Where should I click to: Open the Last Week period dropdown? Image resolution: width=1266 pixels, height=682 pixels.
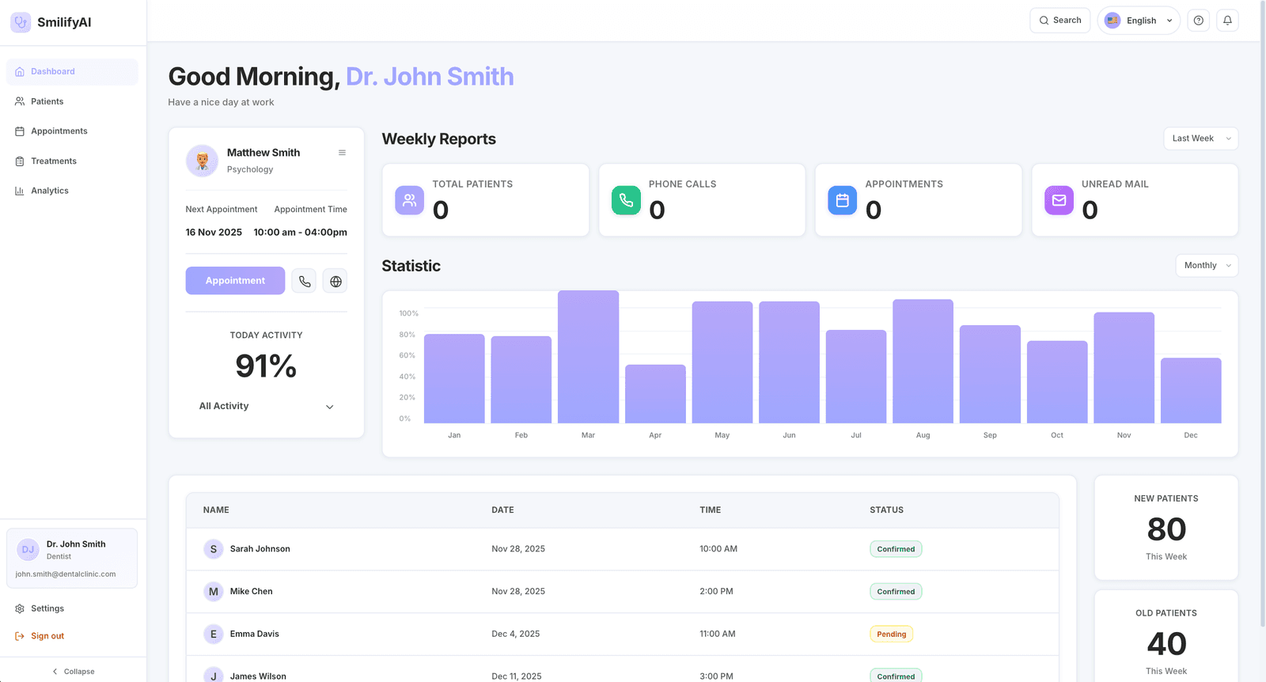pyautogui.click(x=1201, y=138)
